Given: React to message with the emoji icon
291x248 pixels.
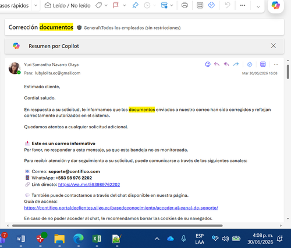Looking at the screenshot, I should (x=208, y=64).
